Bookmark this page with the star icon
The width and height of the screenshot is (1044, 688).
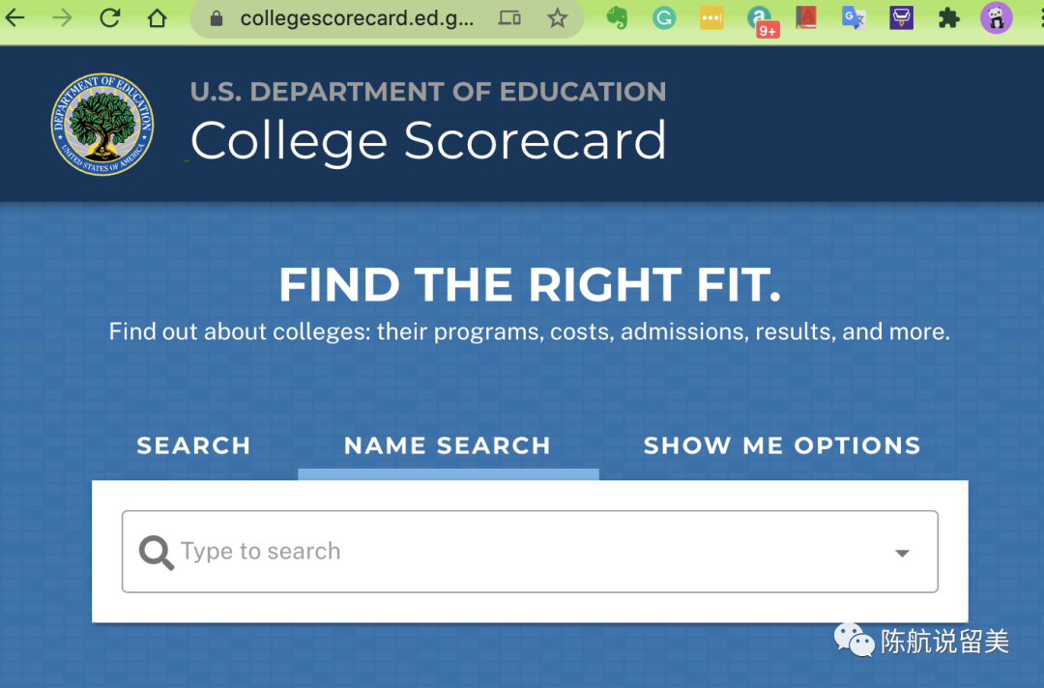(558, 18)
